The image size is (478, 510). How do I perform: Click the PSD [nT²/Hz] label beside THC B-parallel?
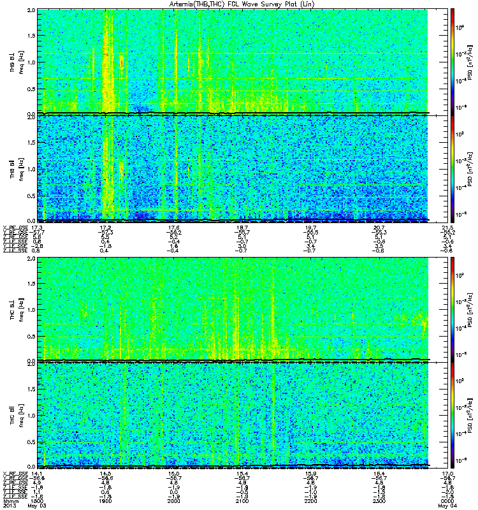[x=470, y=416]
